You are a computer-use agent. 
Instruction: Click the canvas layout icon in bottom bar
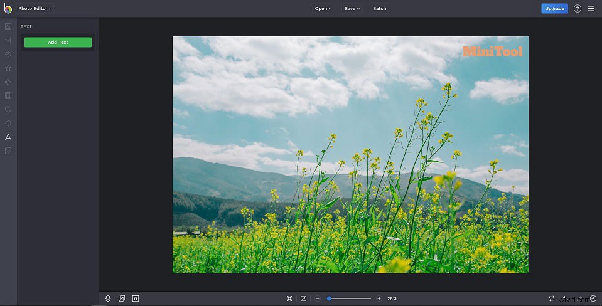coord(136,298)
